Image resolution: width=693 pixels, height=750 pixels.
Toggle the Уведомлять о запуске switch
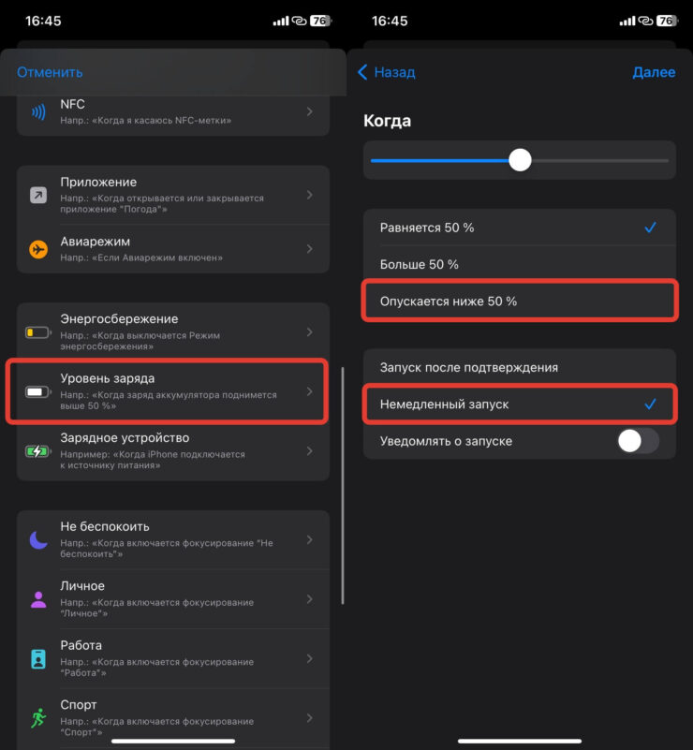click(638, 441)
